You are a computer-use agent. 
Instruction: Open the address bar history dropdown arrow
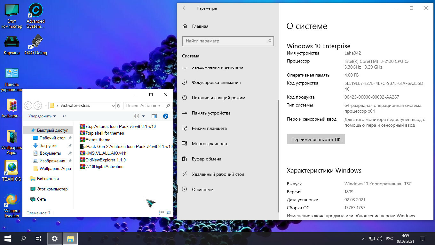(x=113, y=106)
